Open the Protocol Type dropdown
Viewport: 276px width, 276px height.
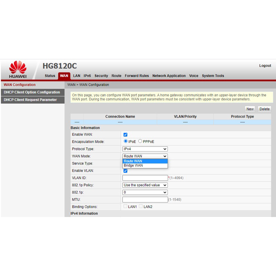[x=145, y=149]
